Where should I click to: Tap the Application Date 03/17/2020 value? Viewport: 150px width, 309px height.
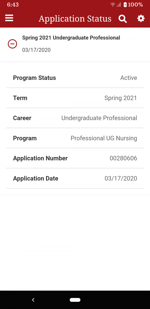121,178
